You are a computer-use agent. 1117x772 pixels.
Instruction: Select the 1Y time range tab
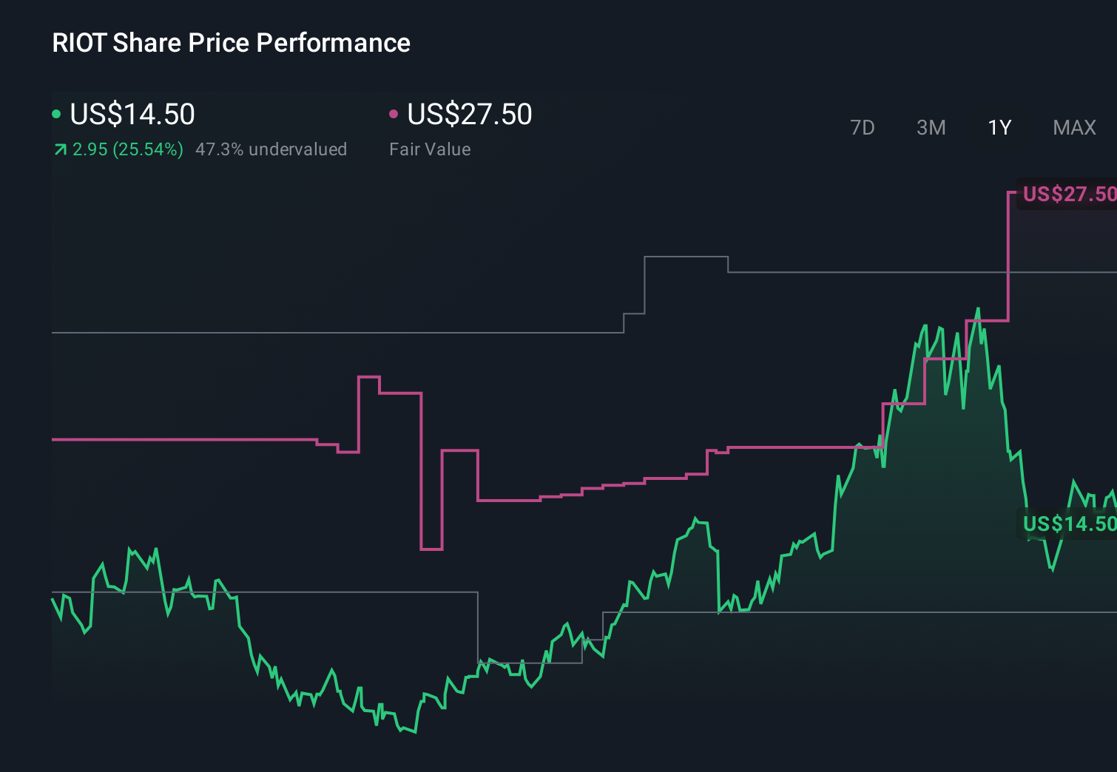coord(999,127)
